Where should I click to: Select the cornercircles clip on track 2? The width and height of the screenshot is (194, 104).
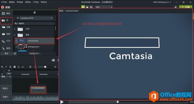(38, 90)
